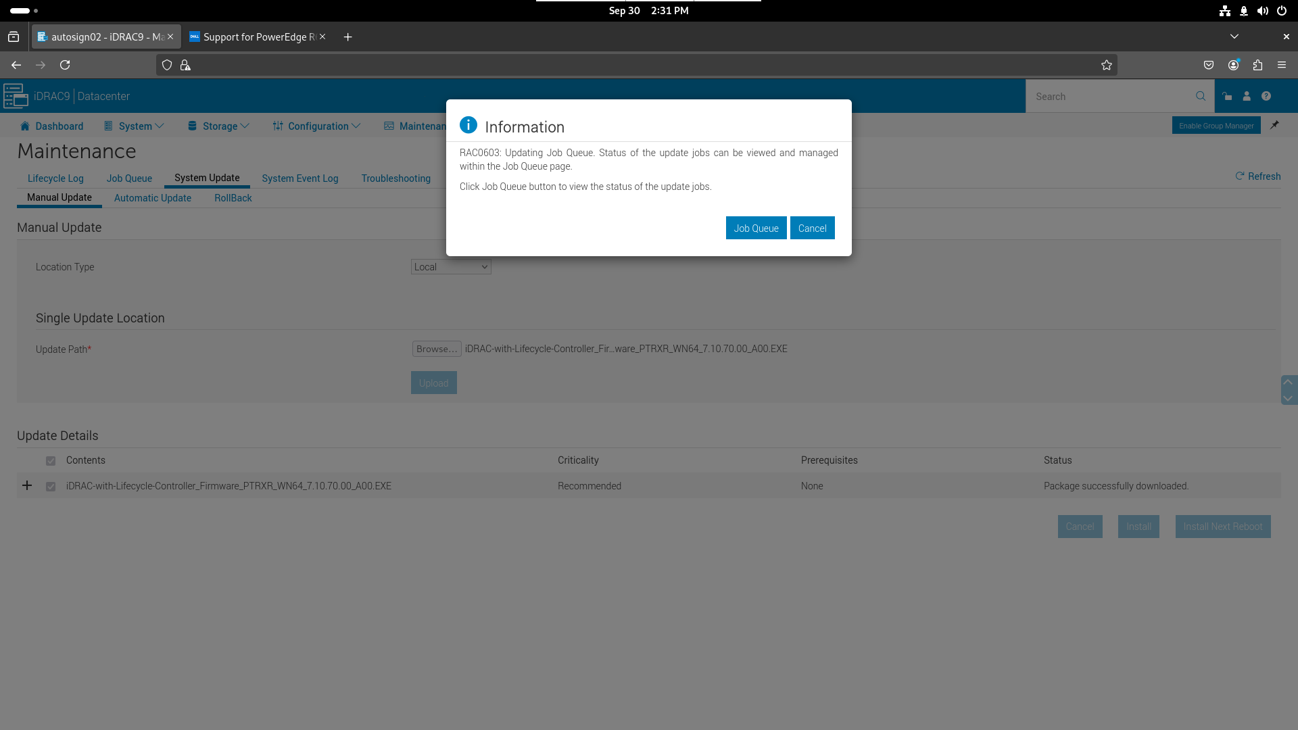Screen dimensions: 1298x730
Task: Open the Activities overview pill
Action: (24, 11)
